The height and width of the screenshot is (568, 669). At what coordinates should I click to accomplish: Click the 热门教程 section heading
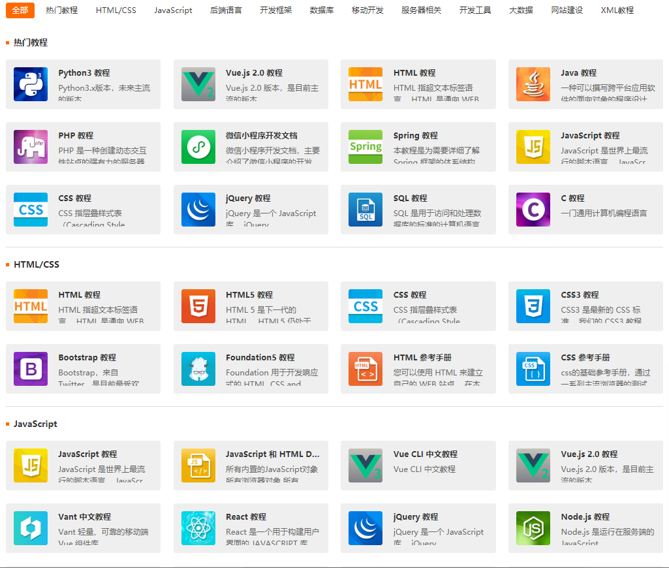(30, 42)
